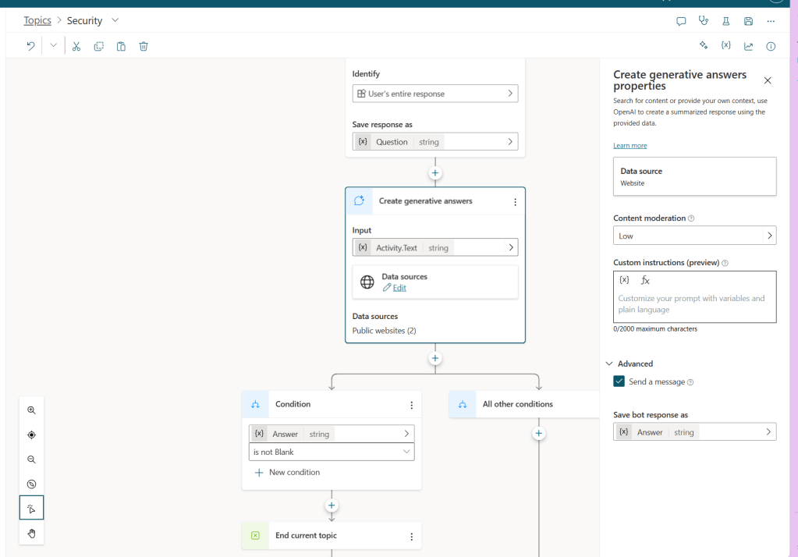The image size is (798, 557).
Task: Add a New condition
Action: point(287,473)
